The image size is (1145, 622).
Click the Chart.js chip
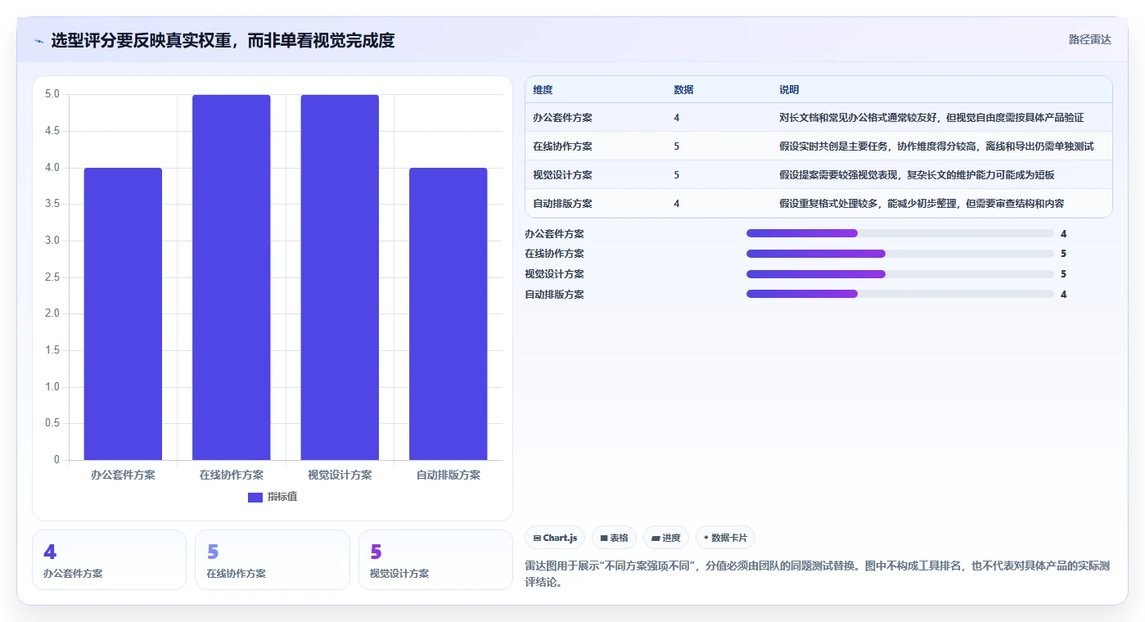pyautogui.click(x=555, y=538)
